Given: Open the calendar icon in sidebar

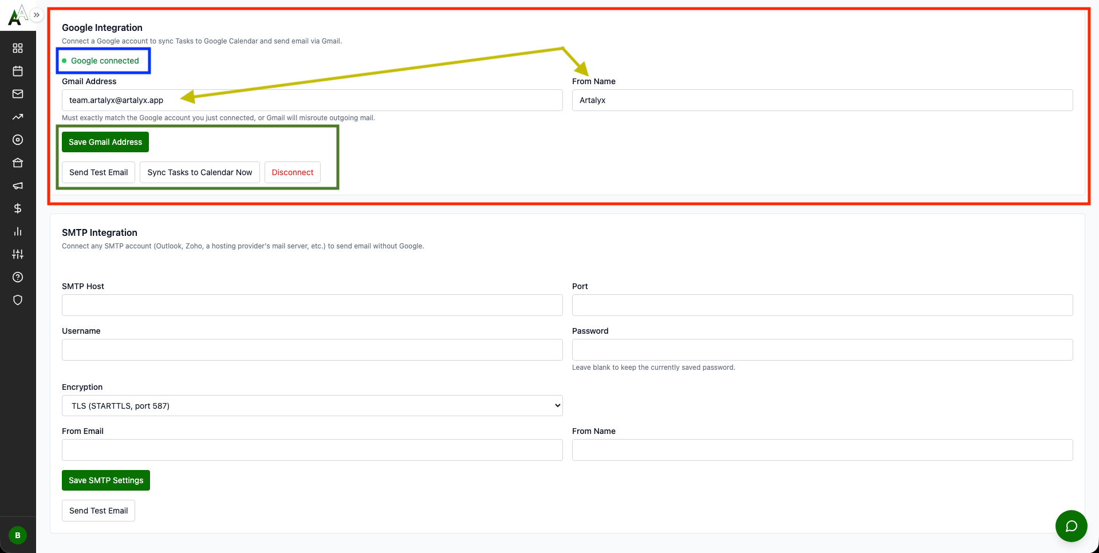Looking at the screenshot, I should tap(18, 71).
